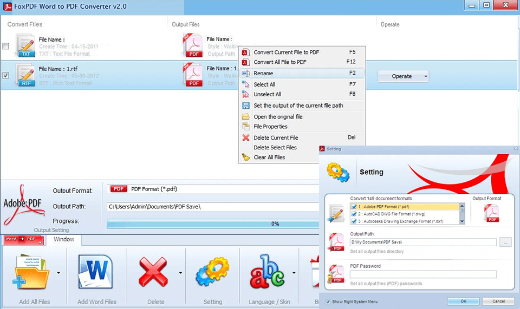
Task: Select Rename from the context menu
Action: (302, 73)
